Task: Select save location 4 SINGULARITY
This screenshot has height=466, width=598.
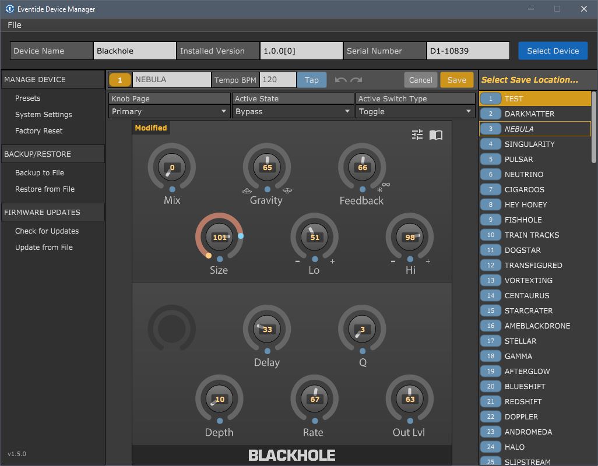Action: click(x=535, y=144)
